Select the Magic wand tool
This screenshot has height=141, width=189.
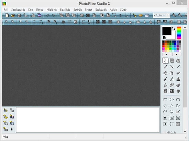[x=171, y=67]
